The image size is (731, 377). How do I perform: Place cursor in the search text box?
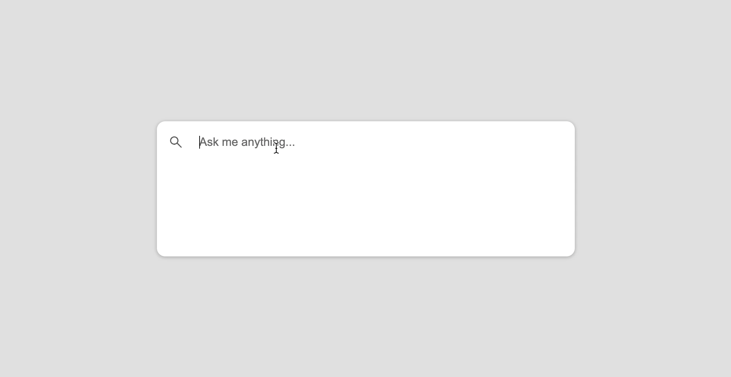click(x=380, y=142)
